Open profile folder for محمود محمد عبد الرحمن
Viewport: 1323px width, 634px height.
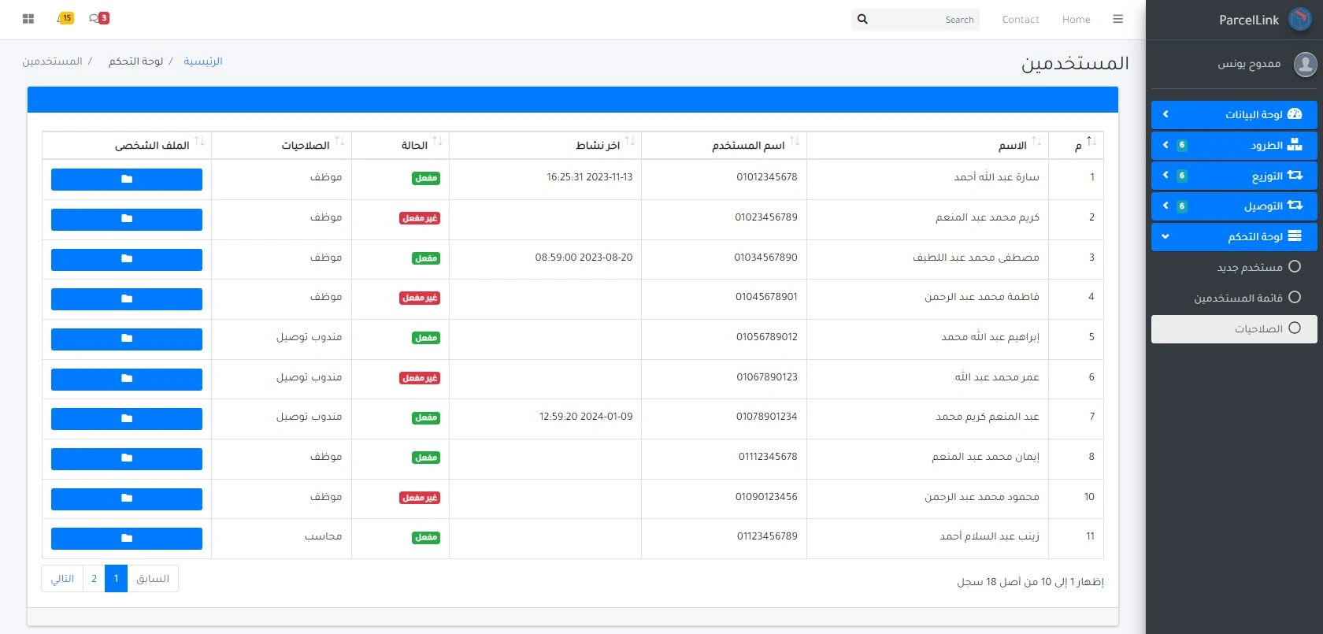[127, 499]
